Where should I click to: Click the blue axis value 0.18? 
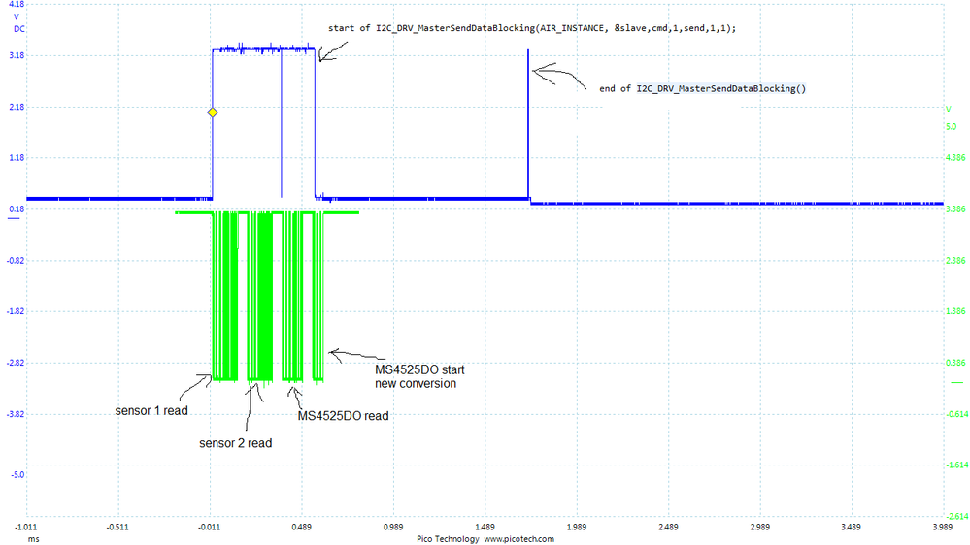tap(17, 209)
